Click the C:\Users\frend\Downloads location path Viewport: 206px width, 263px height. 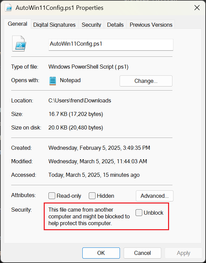[80, 100]
